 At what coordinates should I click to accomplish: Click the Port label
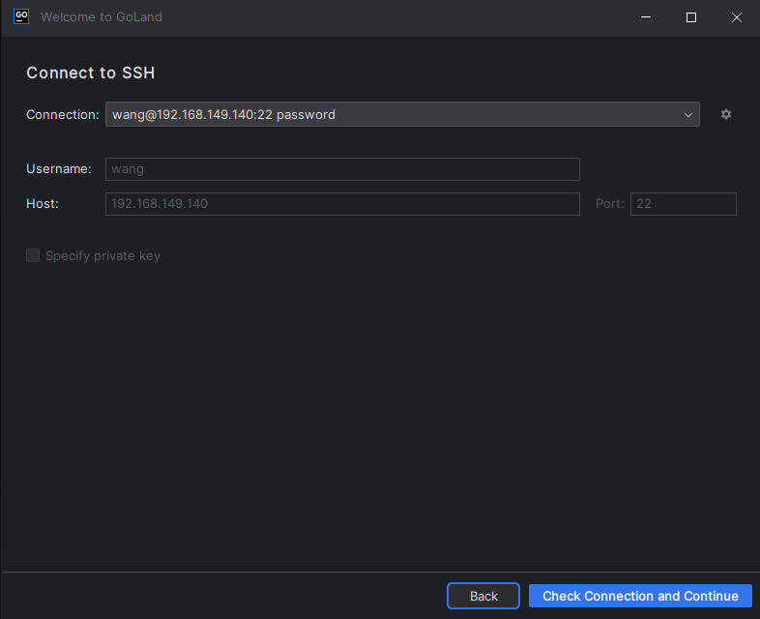[609, 204]
